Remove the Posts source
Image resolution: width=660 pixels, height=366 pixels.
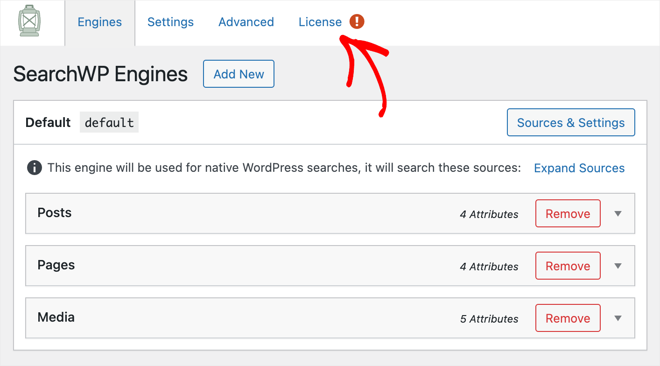click(x=568, y=214)
